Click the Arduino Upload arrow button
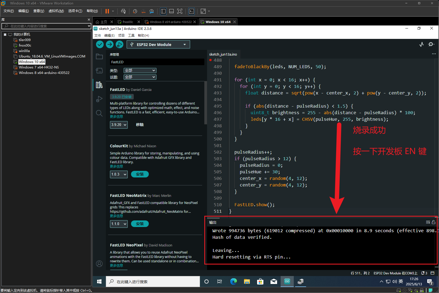439x293 pixels. (110, 44)
